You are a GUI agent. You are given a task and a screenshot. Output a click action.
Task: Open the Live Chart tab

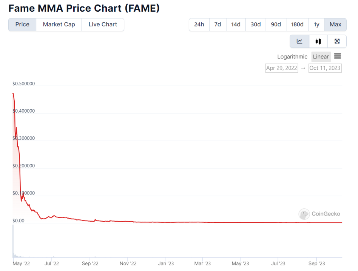[x=103, y=24]
